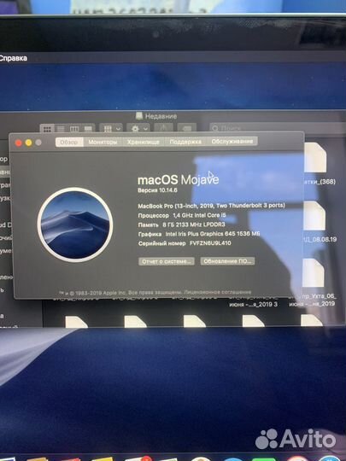Screen dimensions: 346x461
Task: Click the macOS Mojave desert logo image
Action: [x=75, y=225]
